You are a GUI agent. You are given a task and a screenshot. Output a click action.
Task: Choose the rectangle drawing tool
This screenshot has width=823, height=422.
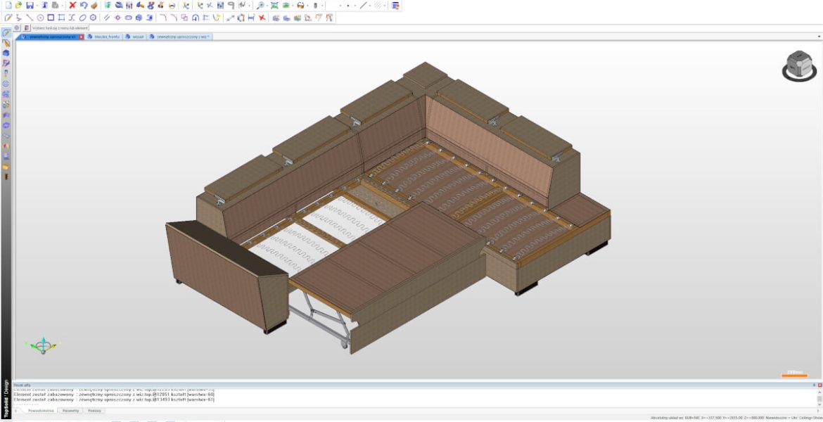coord(51,18)
